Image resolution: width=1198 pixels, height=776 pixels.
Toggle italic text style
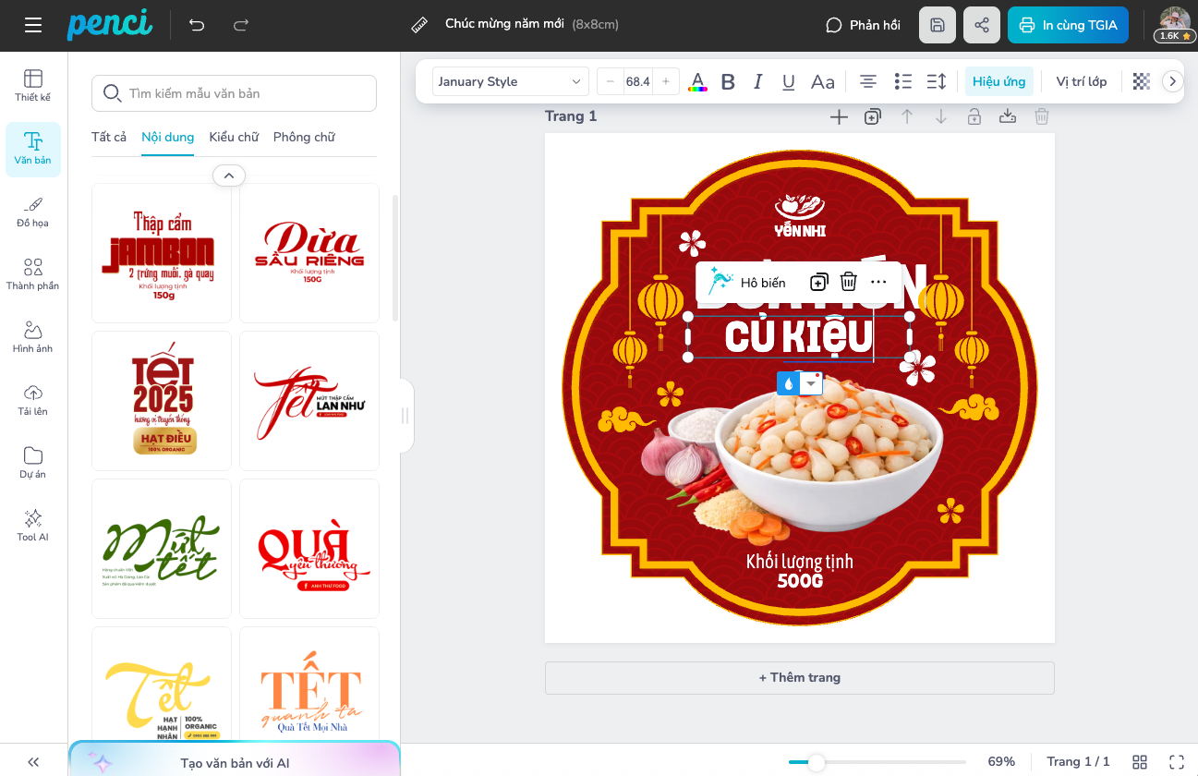758,81
